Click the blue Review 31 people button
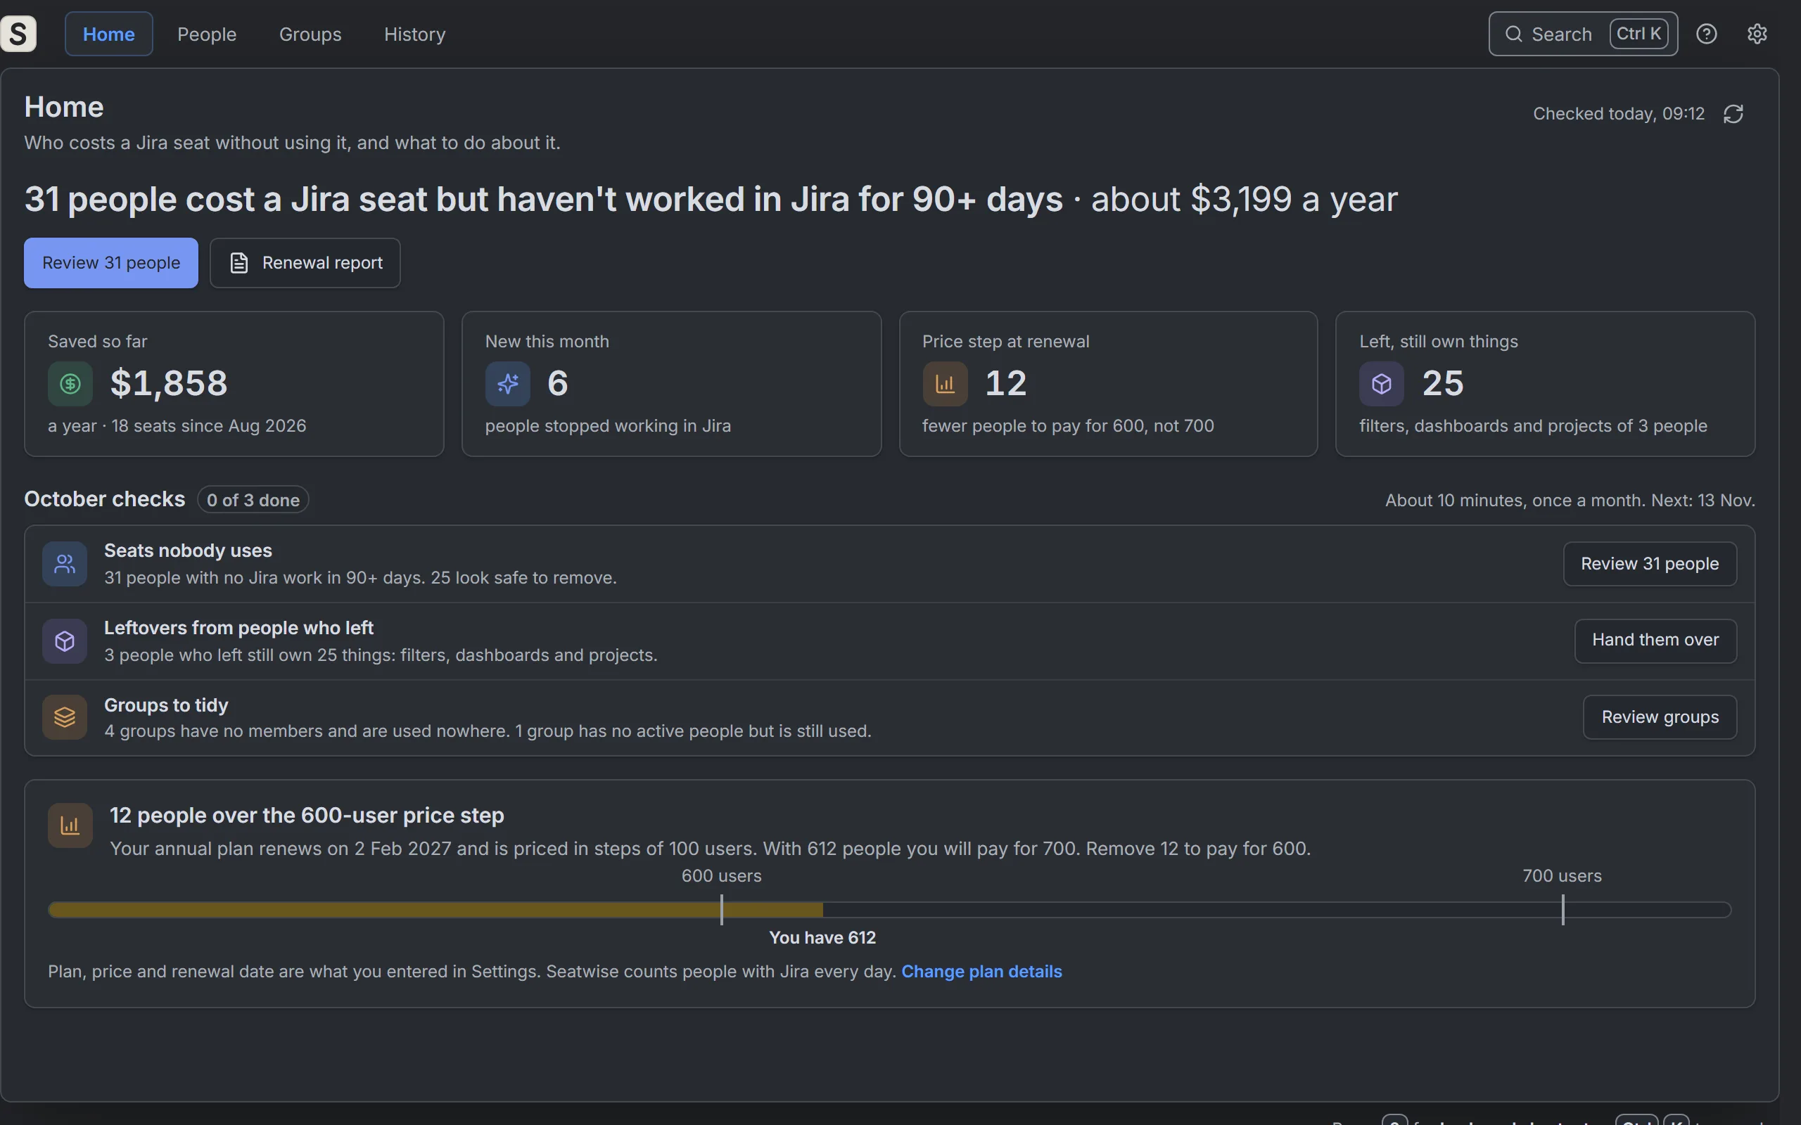Image resolution: width=1801 pixels, height=1125 pixels. 111,263
